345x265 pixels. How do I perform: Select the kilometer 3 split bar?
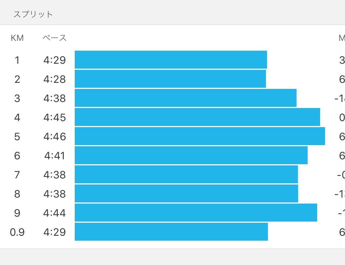[185, 98]
